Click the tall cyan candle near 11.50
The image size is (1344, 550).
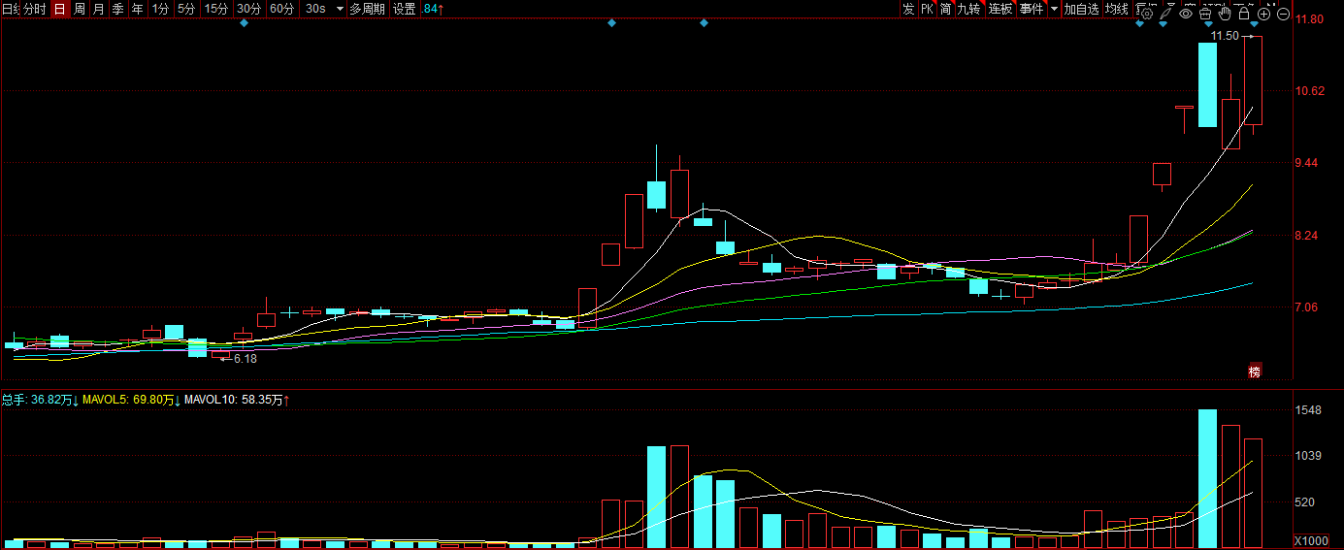click(x=1207, y=84)
